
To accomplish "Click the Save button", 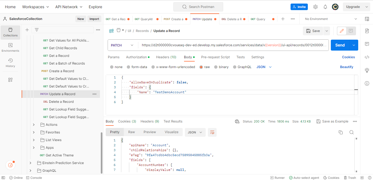I will click(x=313, y=31).
